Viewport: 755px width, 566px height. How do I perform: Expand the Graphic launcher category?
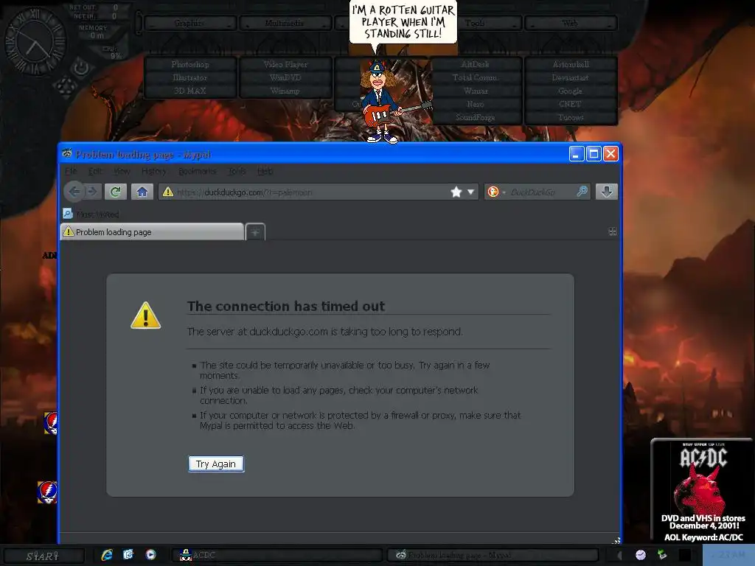(189, 23)
